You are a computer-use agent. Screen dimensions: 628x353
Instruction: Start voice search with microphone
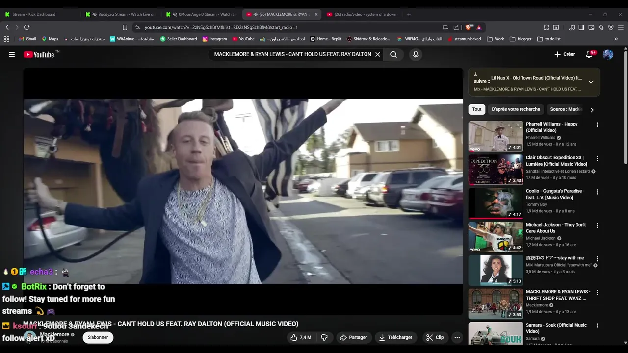(x=416, y=54)
